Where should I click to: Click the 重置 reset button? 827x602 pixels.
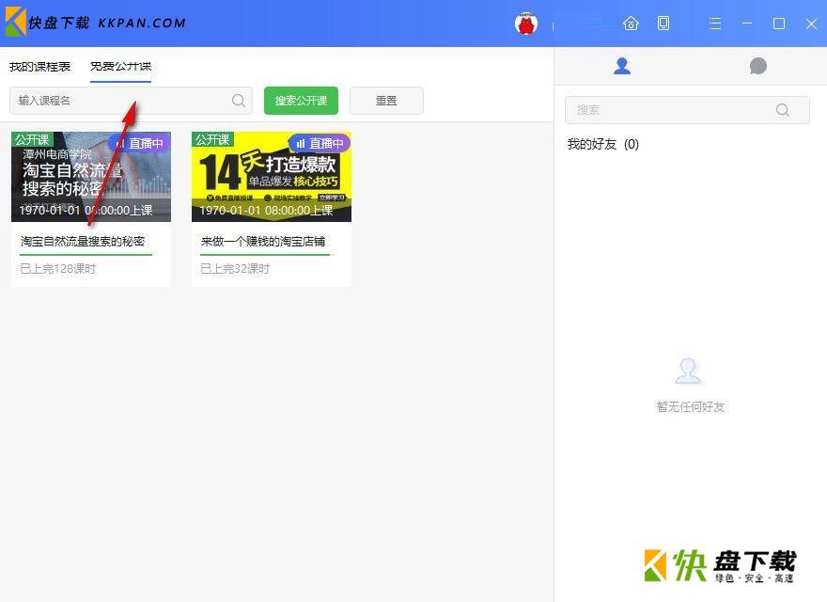[x=386, y=101]
